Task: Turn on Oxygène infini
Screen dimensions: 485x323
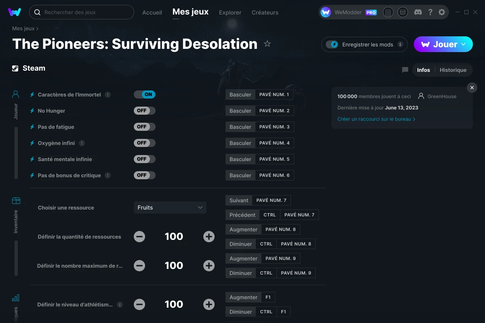Action: [x=144, y=143]
